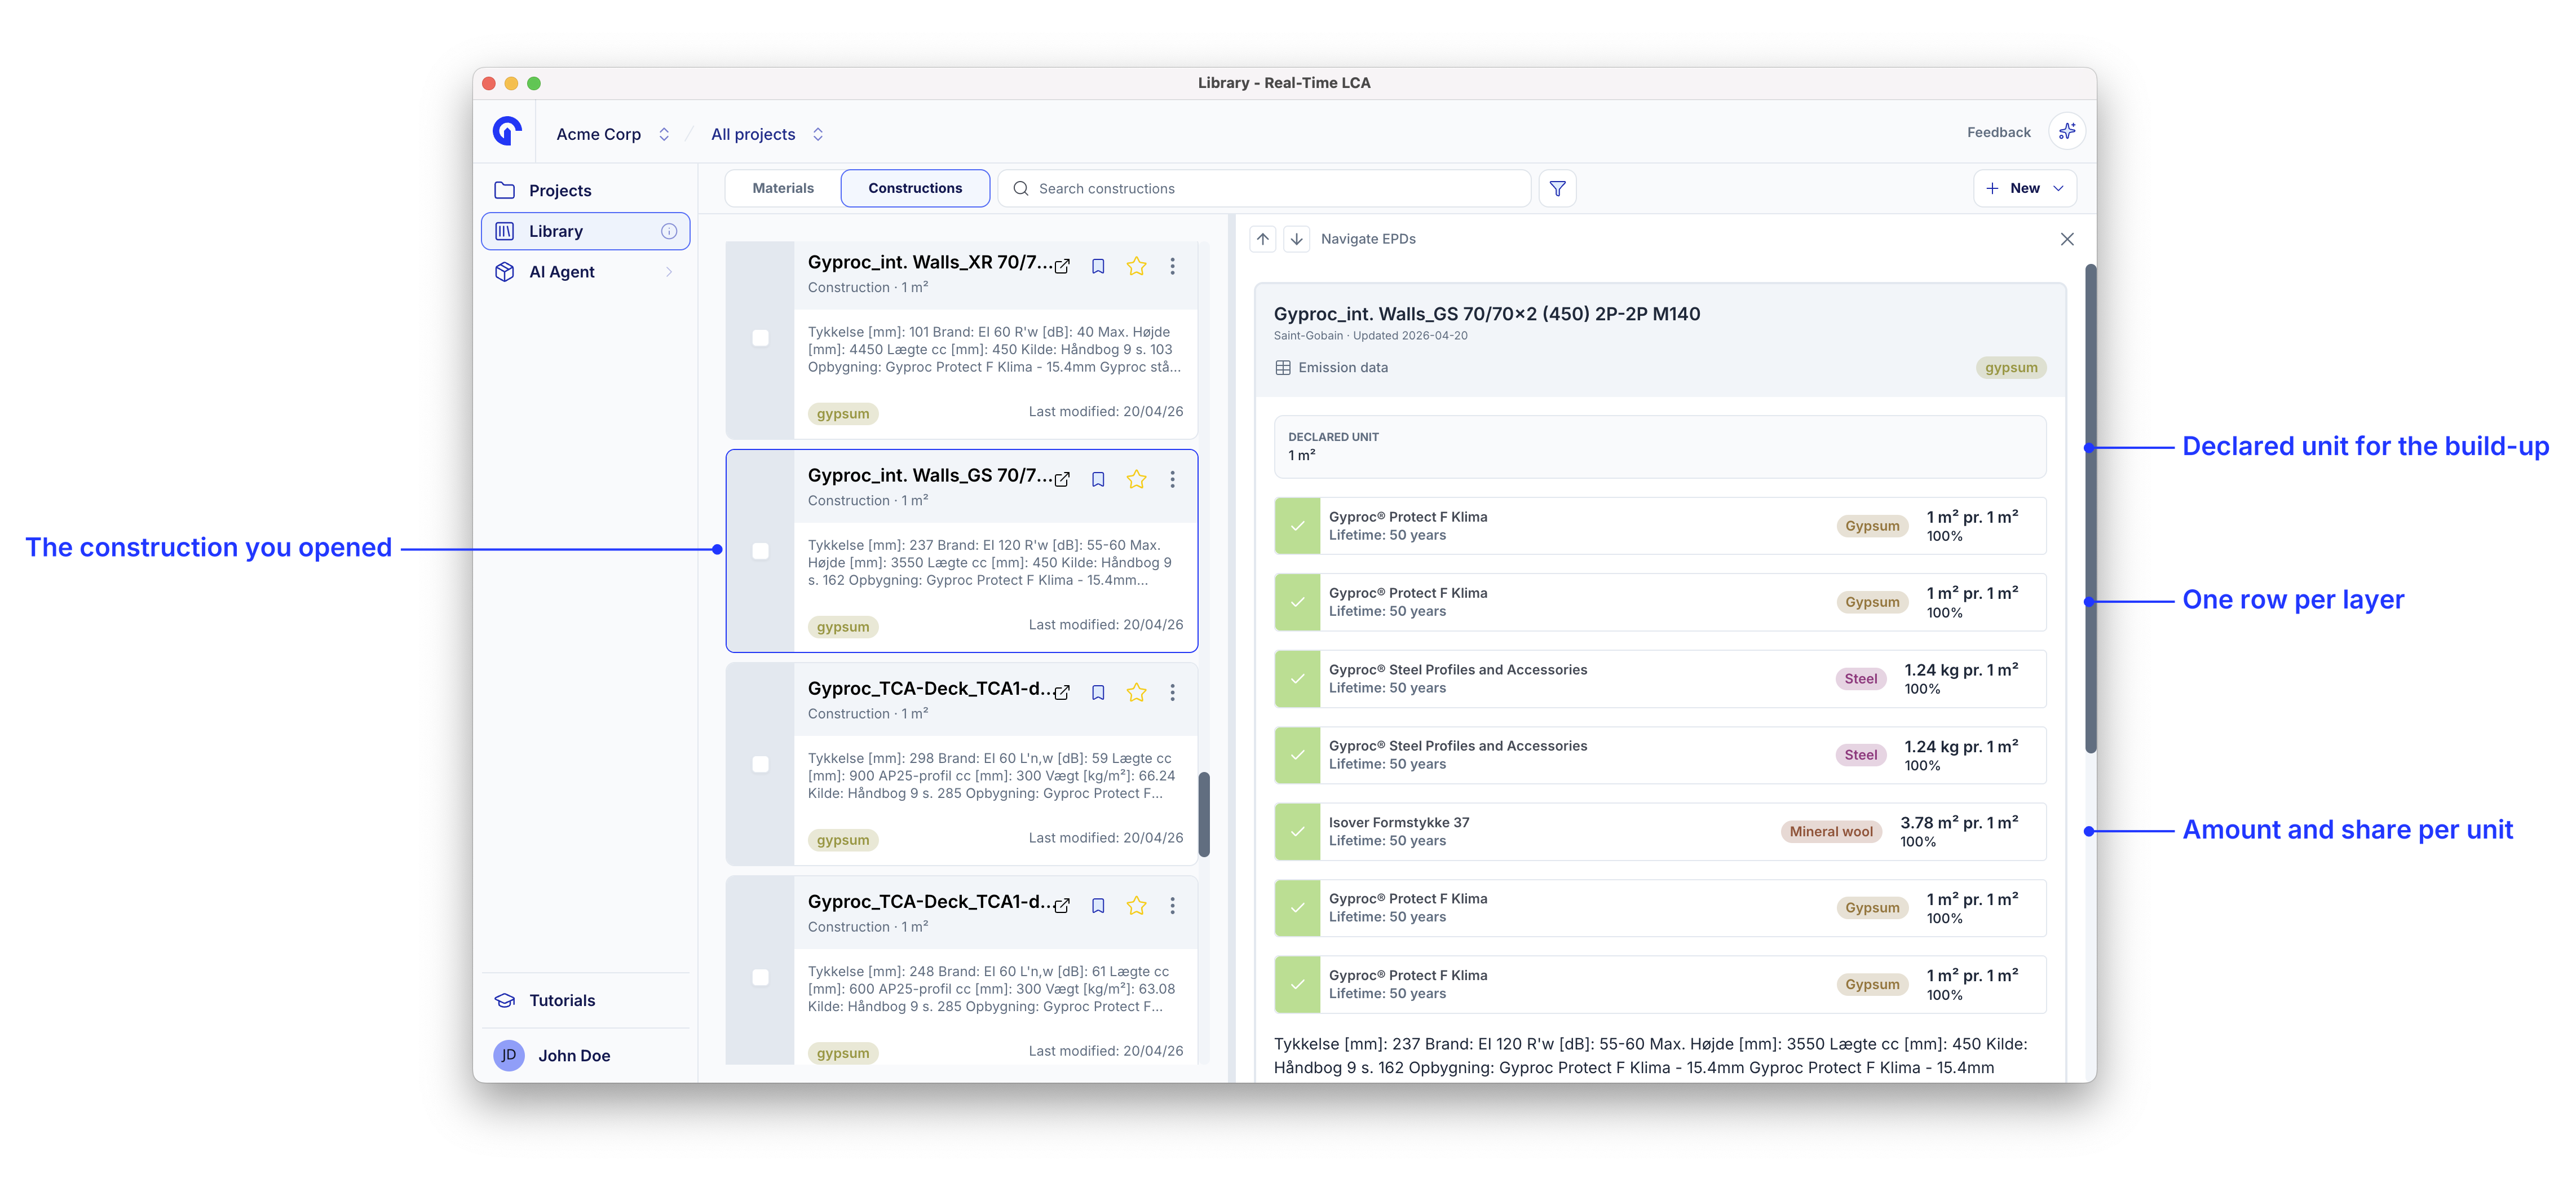Toggle the Isover Formstykke 37 layer checkmark

click(1297, 832)
